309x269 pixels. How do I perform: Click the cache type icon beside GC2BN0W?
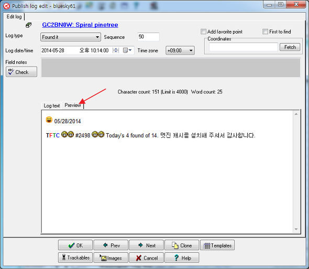click(x=29, y=25)
